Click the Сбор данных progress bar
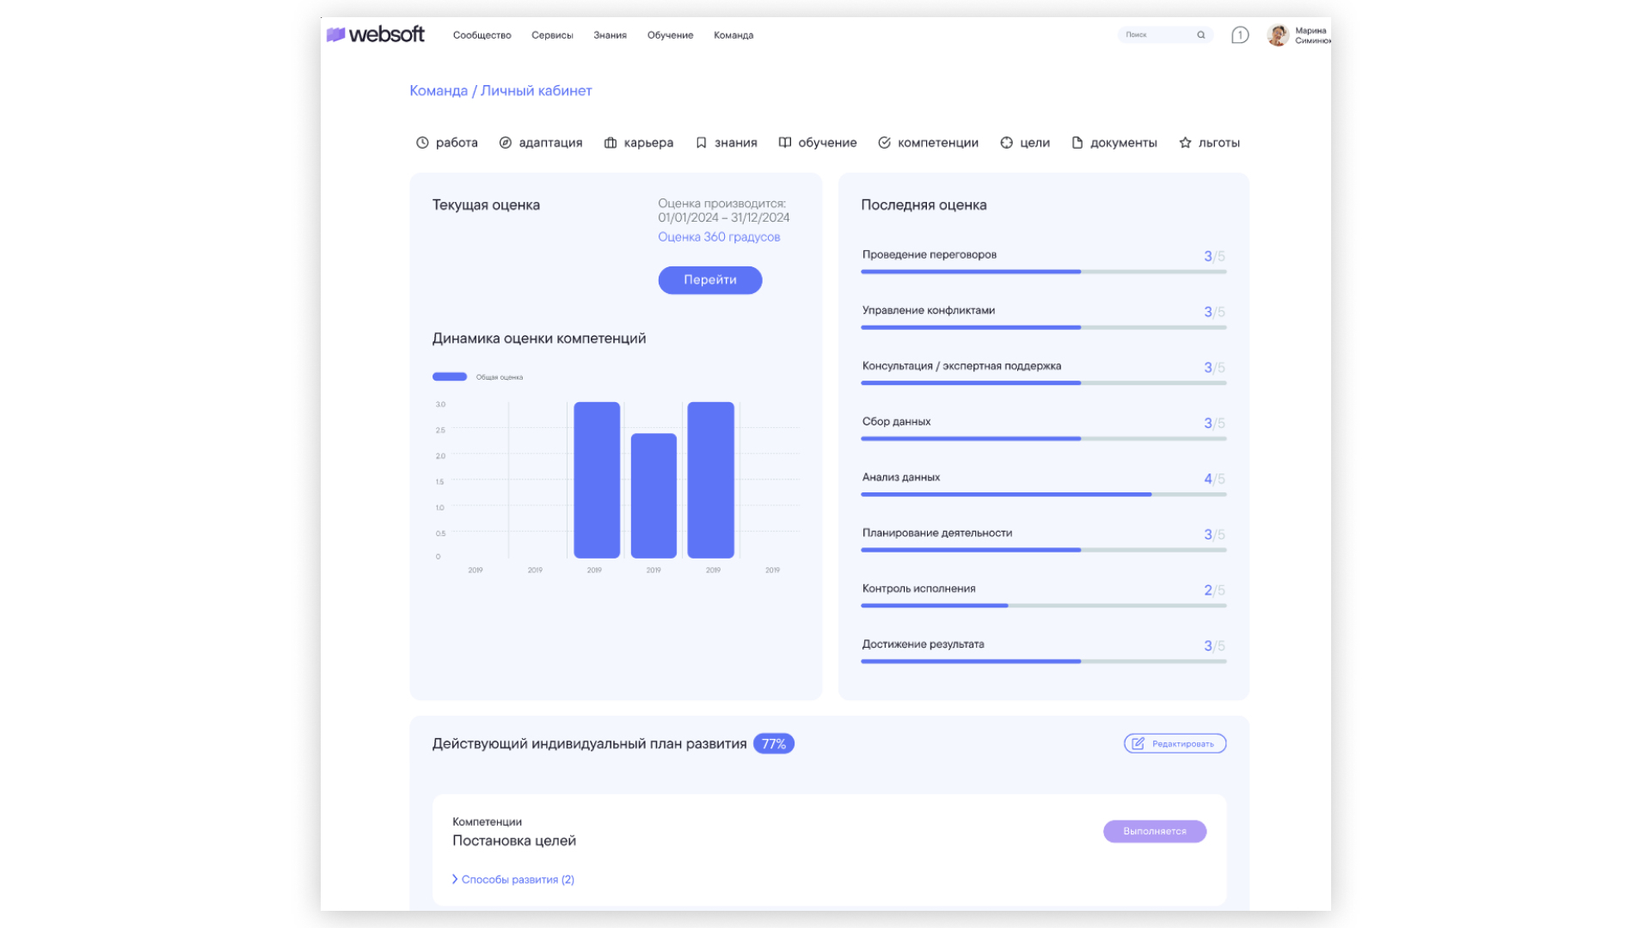The width and height of the screenshot is (1651, 928). (x=1044, y=438)
